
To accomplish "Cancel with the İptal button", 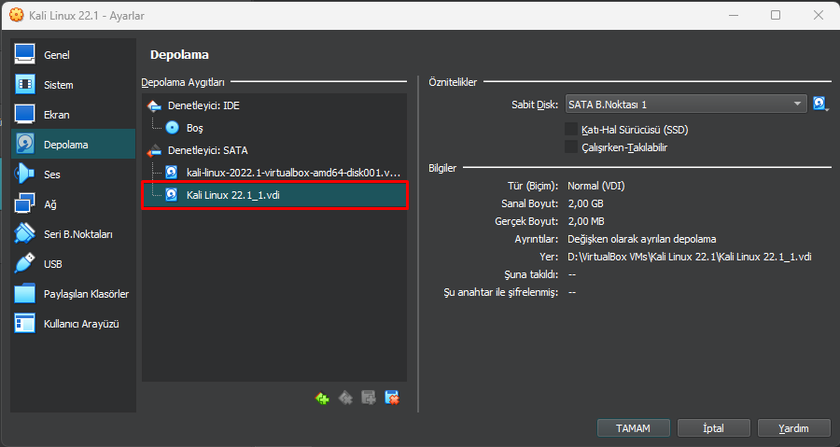I will click(714, 428).
